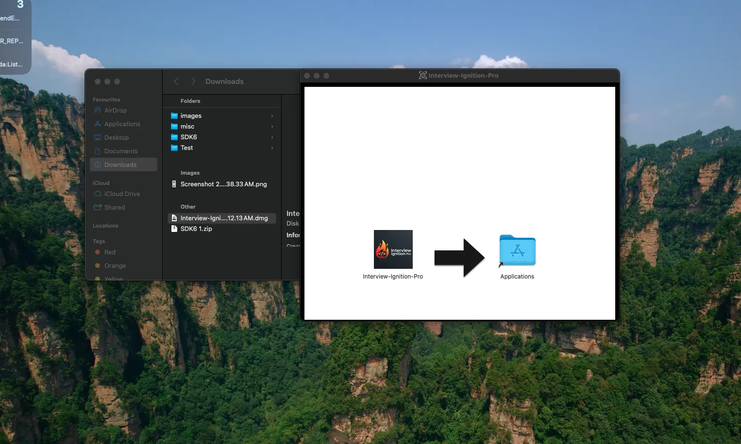Expand the images folder chevron

click(x=272, y=115)
